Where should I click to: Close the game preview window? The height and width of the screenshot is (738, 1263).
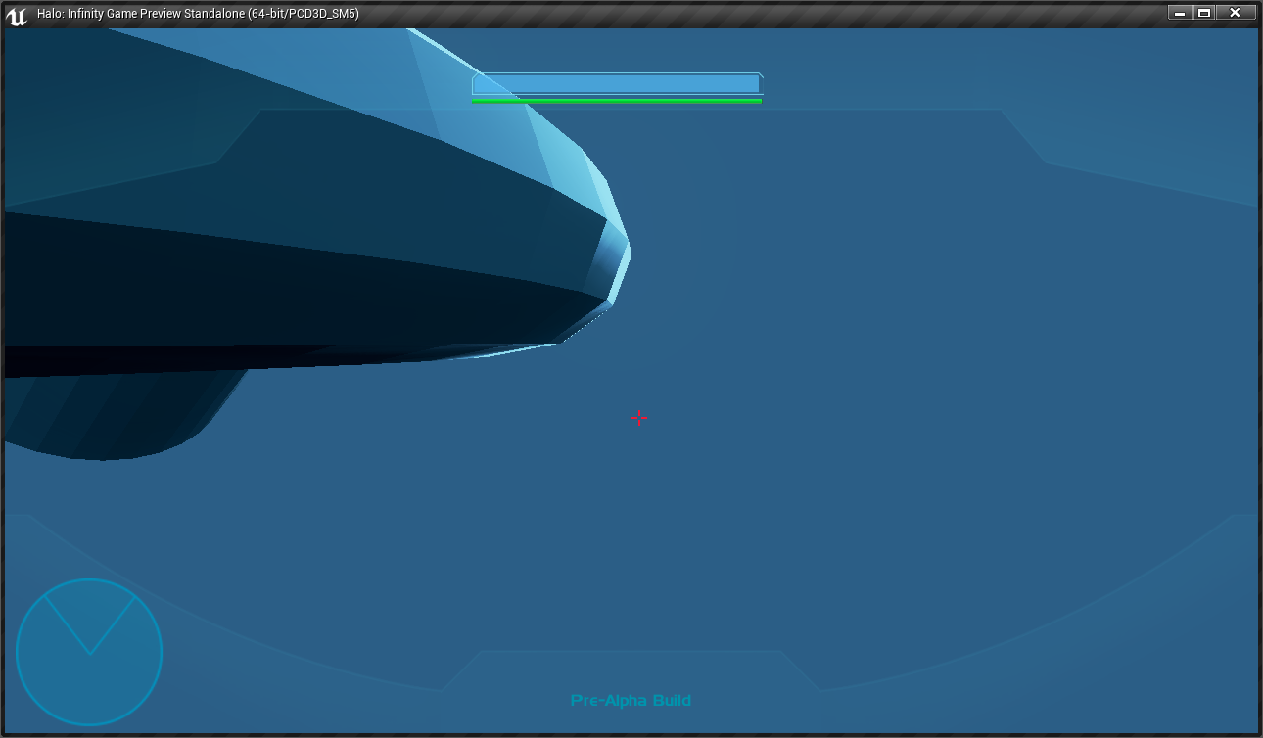(x=1236, y=13)
